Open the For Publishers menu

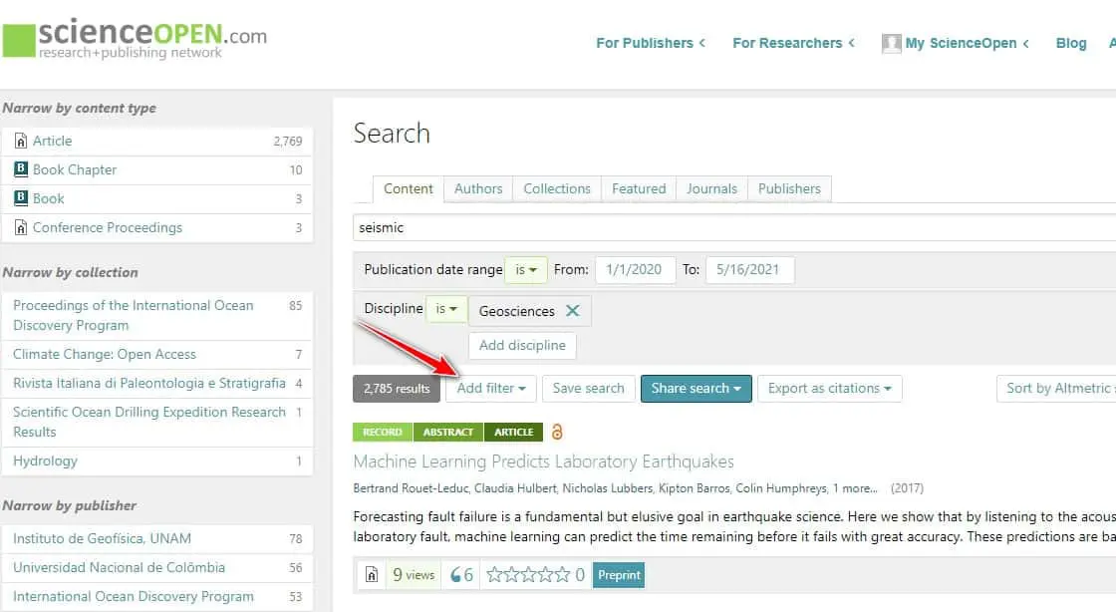(x=650, y=43)
